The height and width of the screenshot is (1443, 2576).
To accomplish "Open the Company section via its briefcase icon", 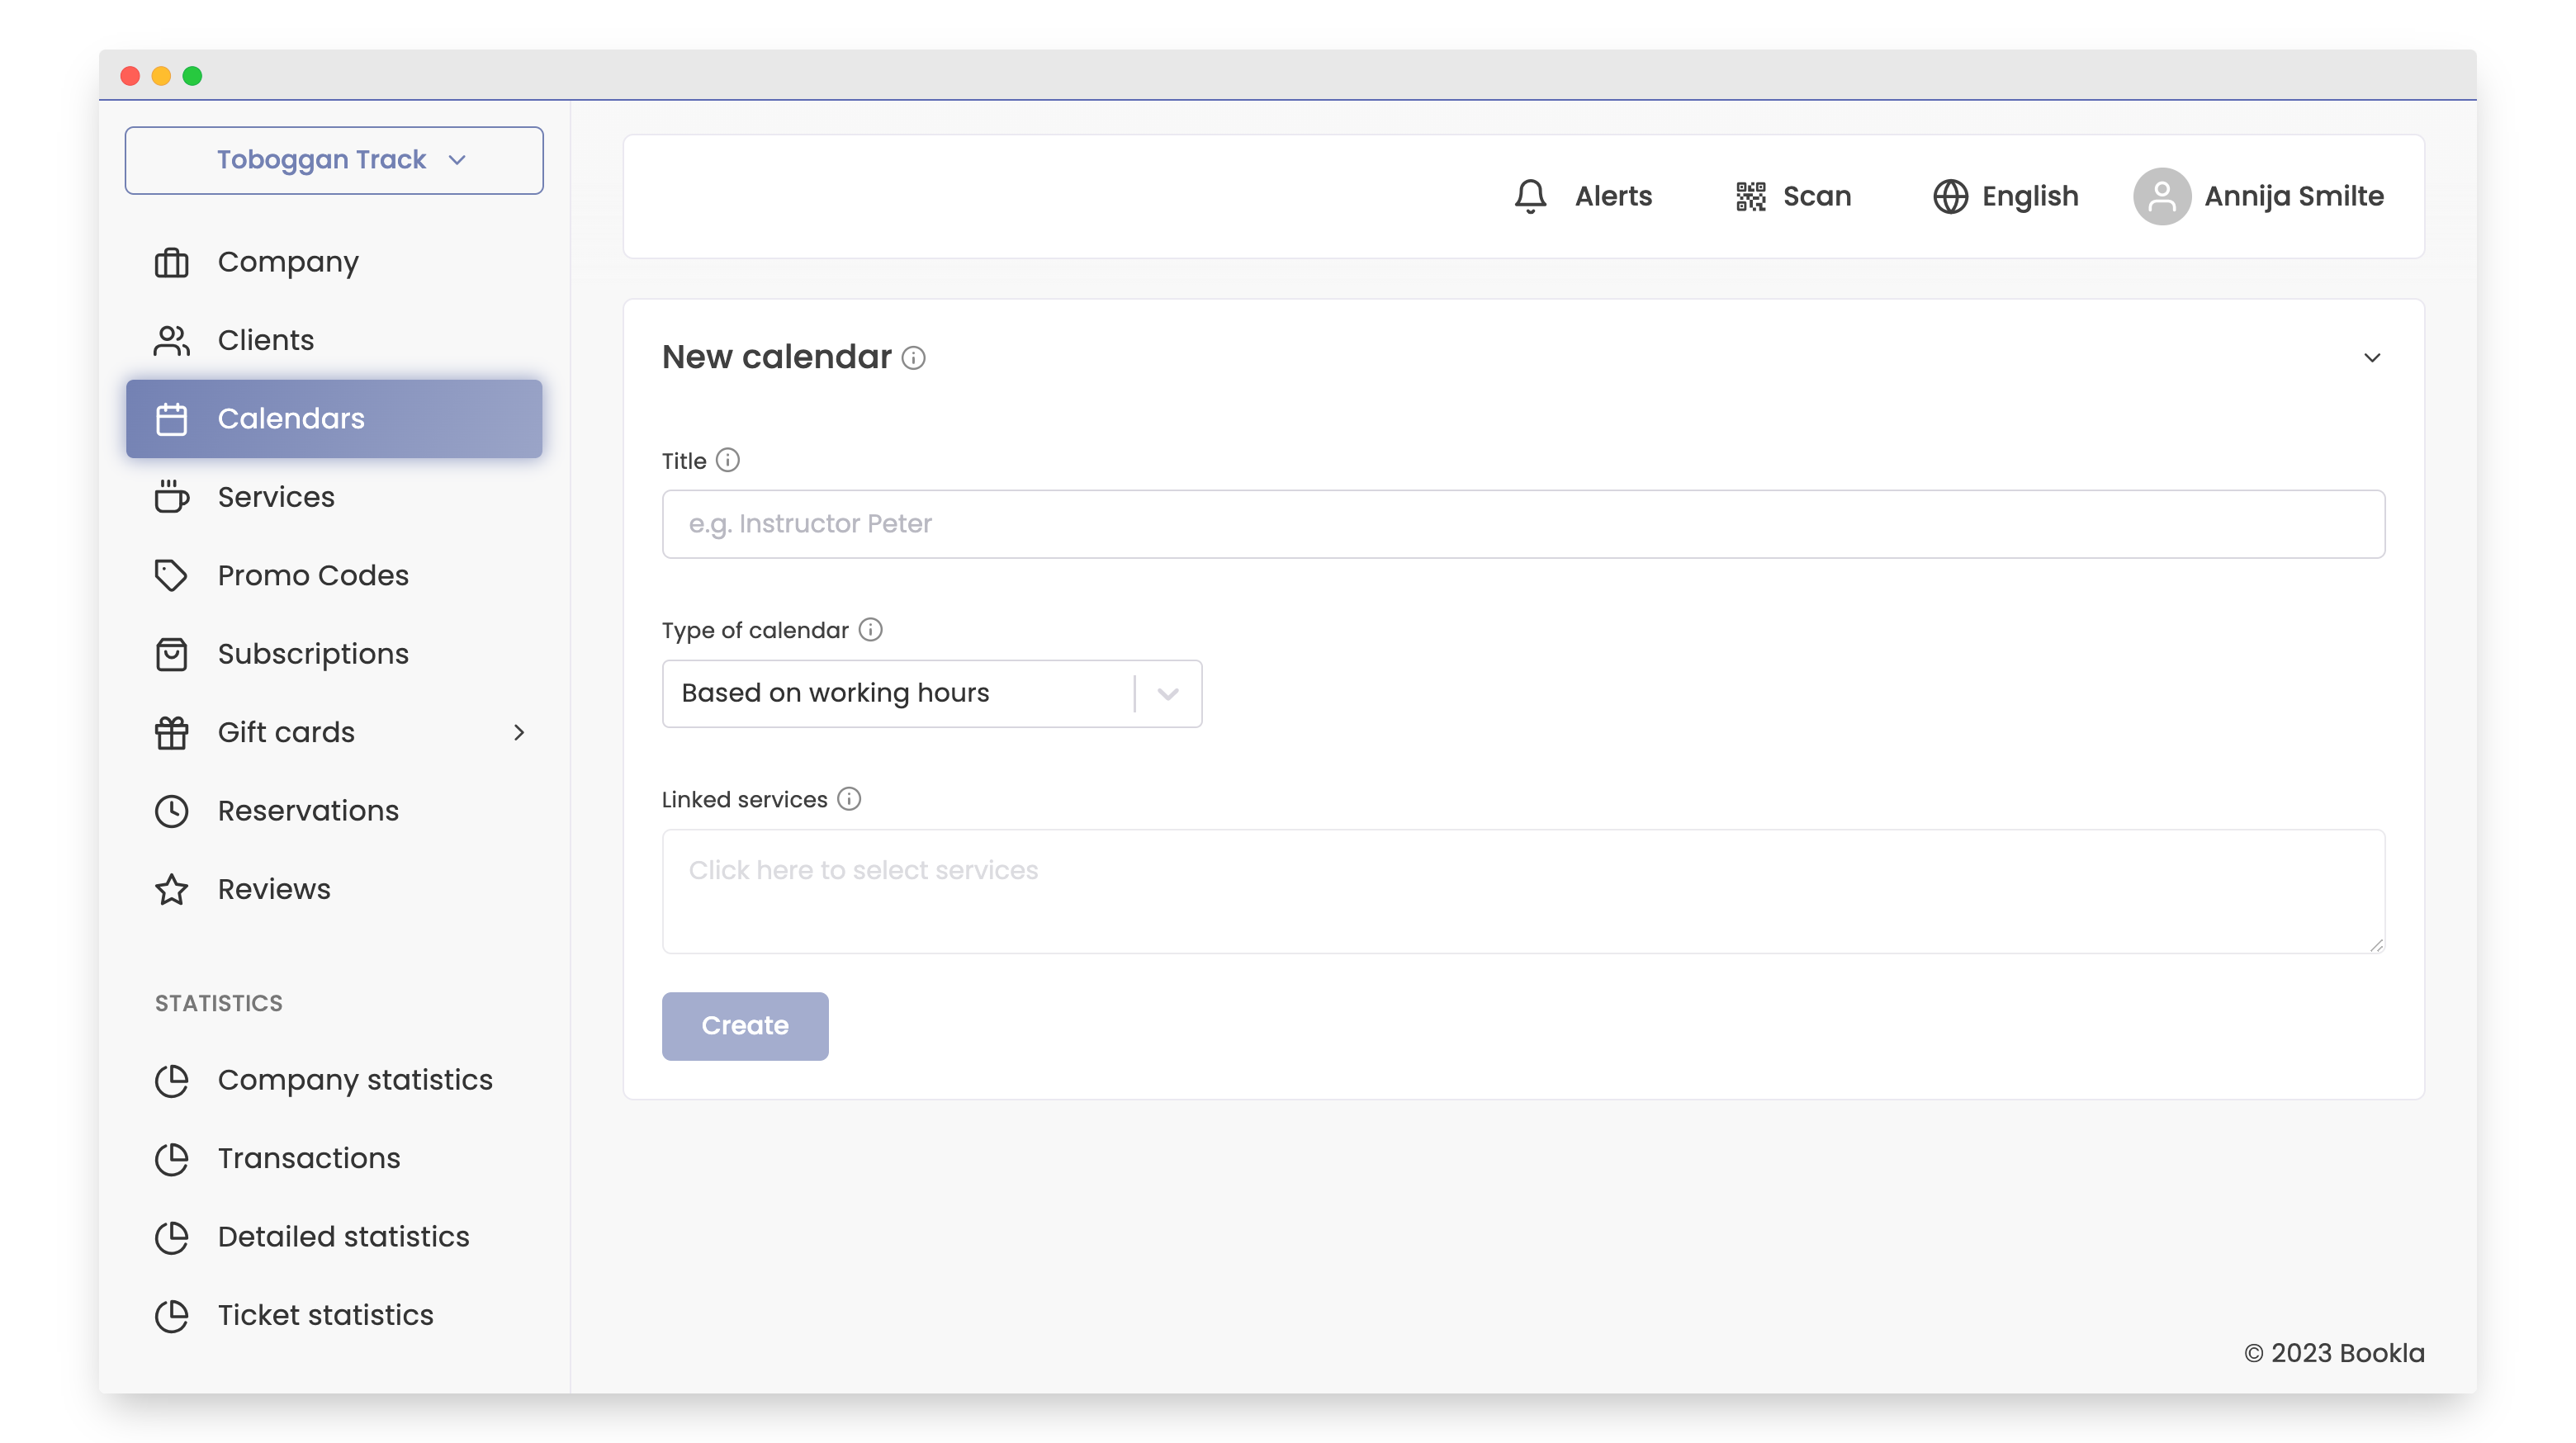I will tap(171, 261).
